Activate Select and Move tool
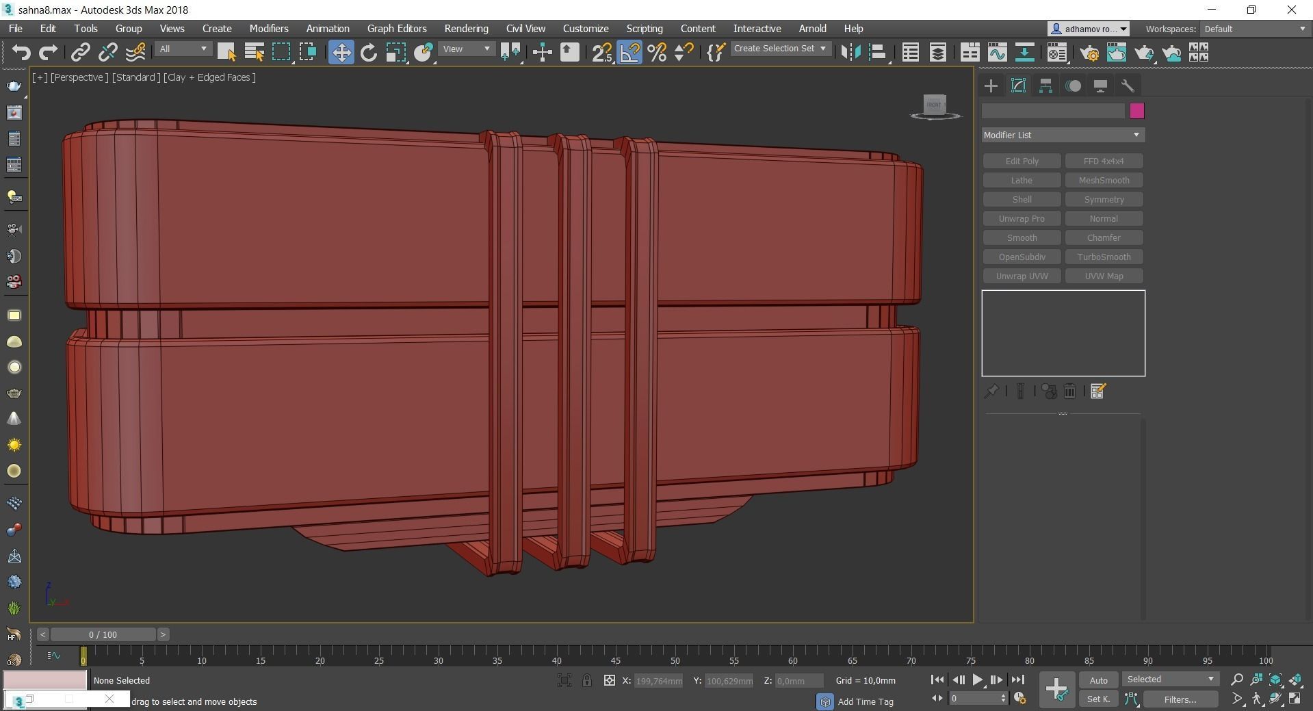This screenshot has width=1313, height=711. 341,53
